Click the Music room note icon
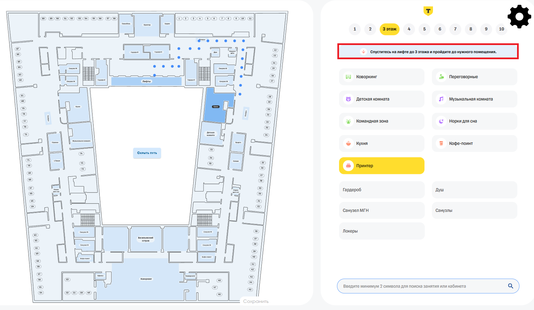The width and height of the screenshot is (534, 310). click(x=441, y=99)
